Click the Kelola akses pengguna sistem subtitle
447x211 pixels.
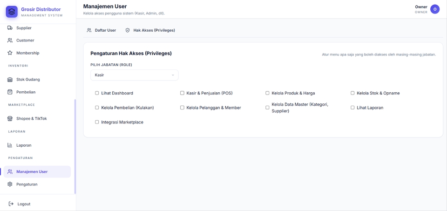pos(124,14)
